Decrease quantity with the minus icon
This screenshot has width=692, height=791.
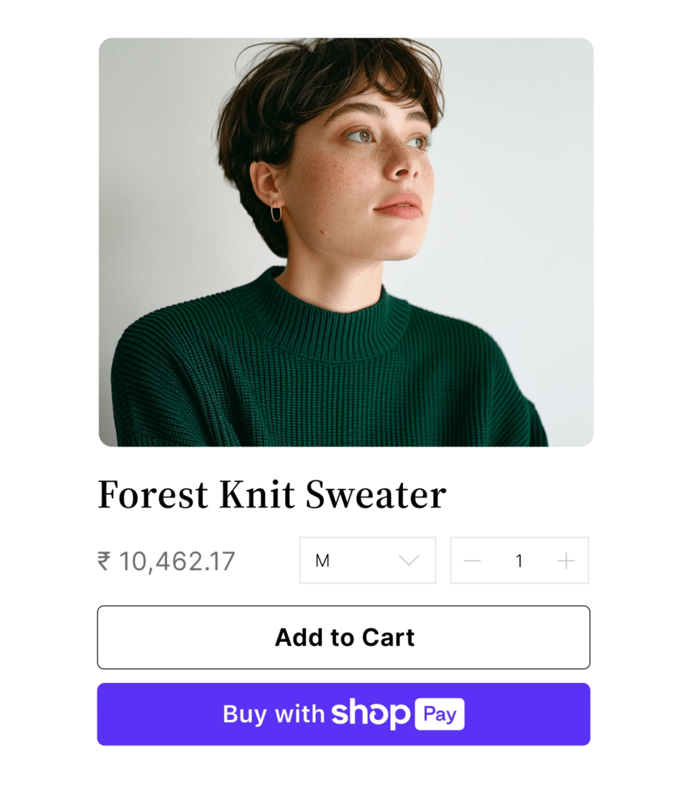coord(472,561)
